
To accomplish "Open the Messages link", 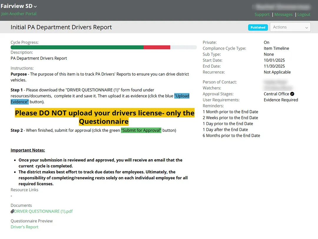I will (x=283, y=15).
